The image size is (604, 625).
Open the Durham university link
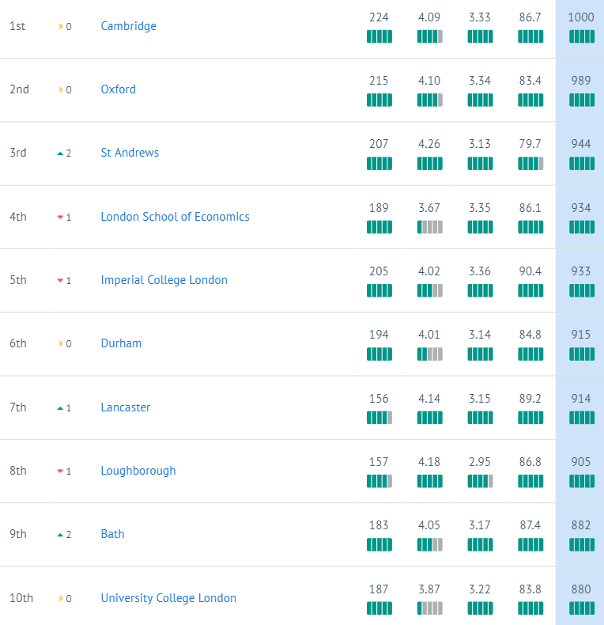[x=121, y=343]
